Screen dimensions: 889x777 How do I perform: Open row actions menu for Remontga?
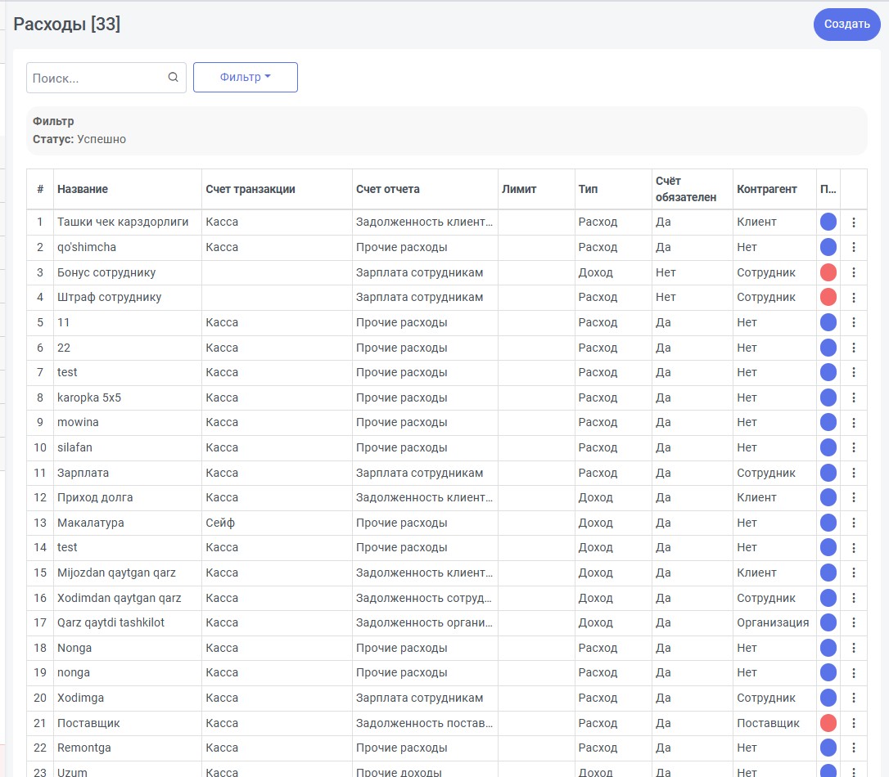tap(853, 748)
